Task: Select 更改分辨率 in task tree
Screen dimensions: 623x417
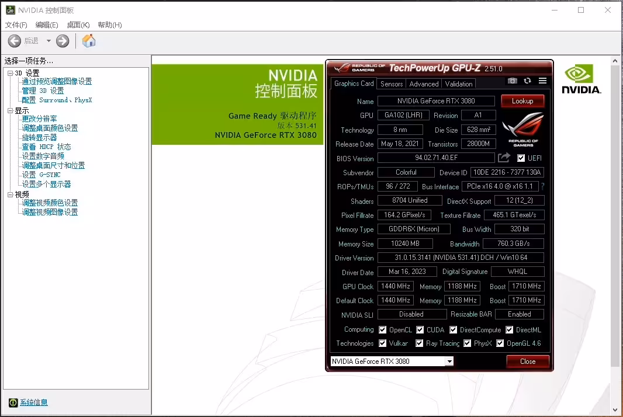Action: point(39,119)
